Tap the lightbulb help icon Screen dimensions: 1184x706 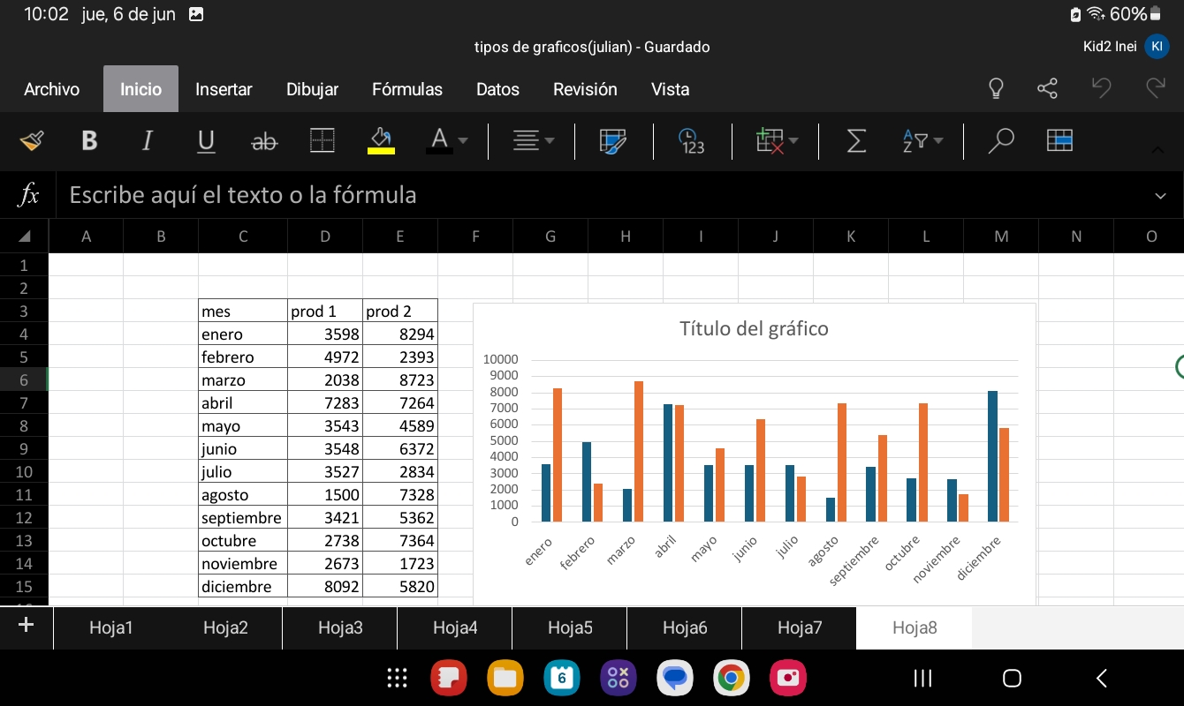996,88
